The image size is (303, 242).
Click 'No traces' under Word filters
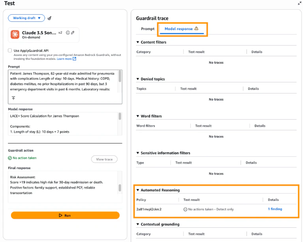click(216, 137)
